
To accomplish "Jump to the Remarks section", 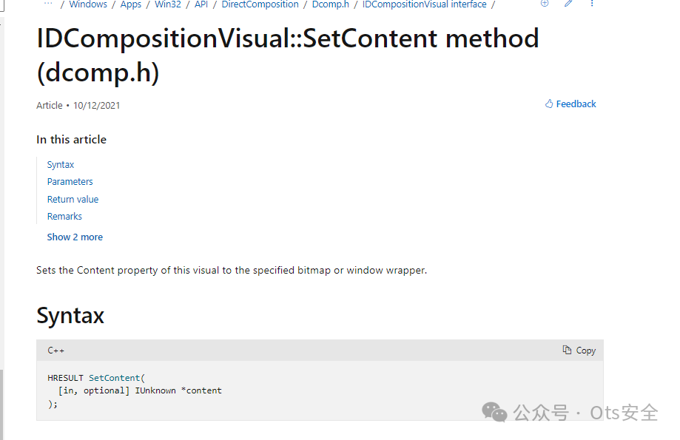I will (x=64, y=217).
